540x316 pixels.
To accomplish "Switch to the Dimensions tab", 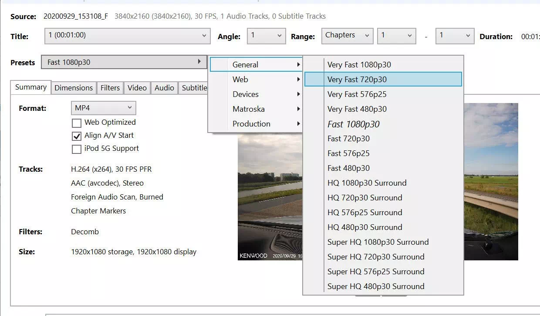I will tap(74, 88).
